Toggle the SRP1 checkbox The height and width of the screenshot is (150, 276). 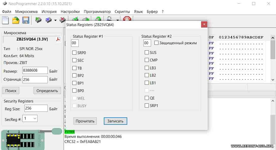[x=147, y=105]
